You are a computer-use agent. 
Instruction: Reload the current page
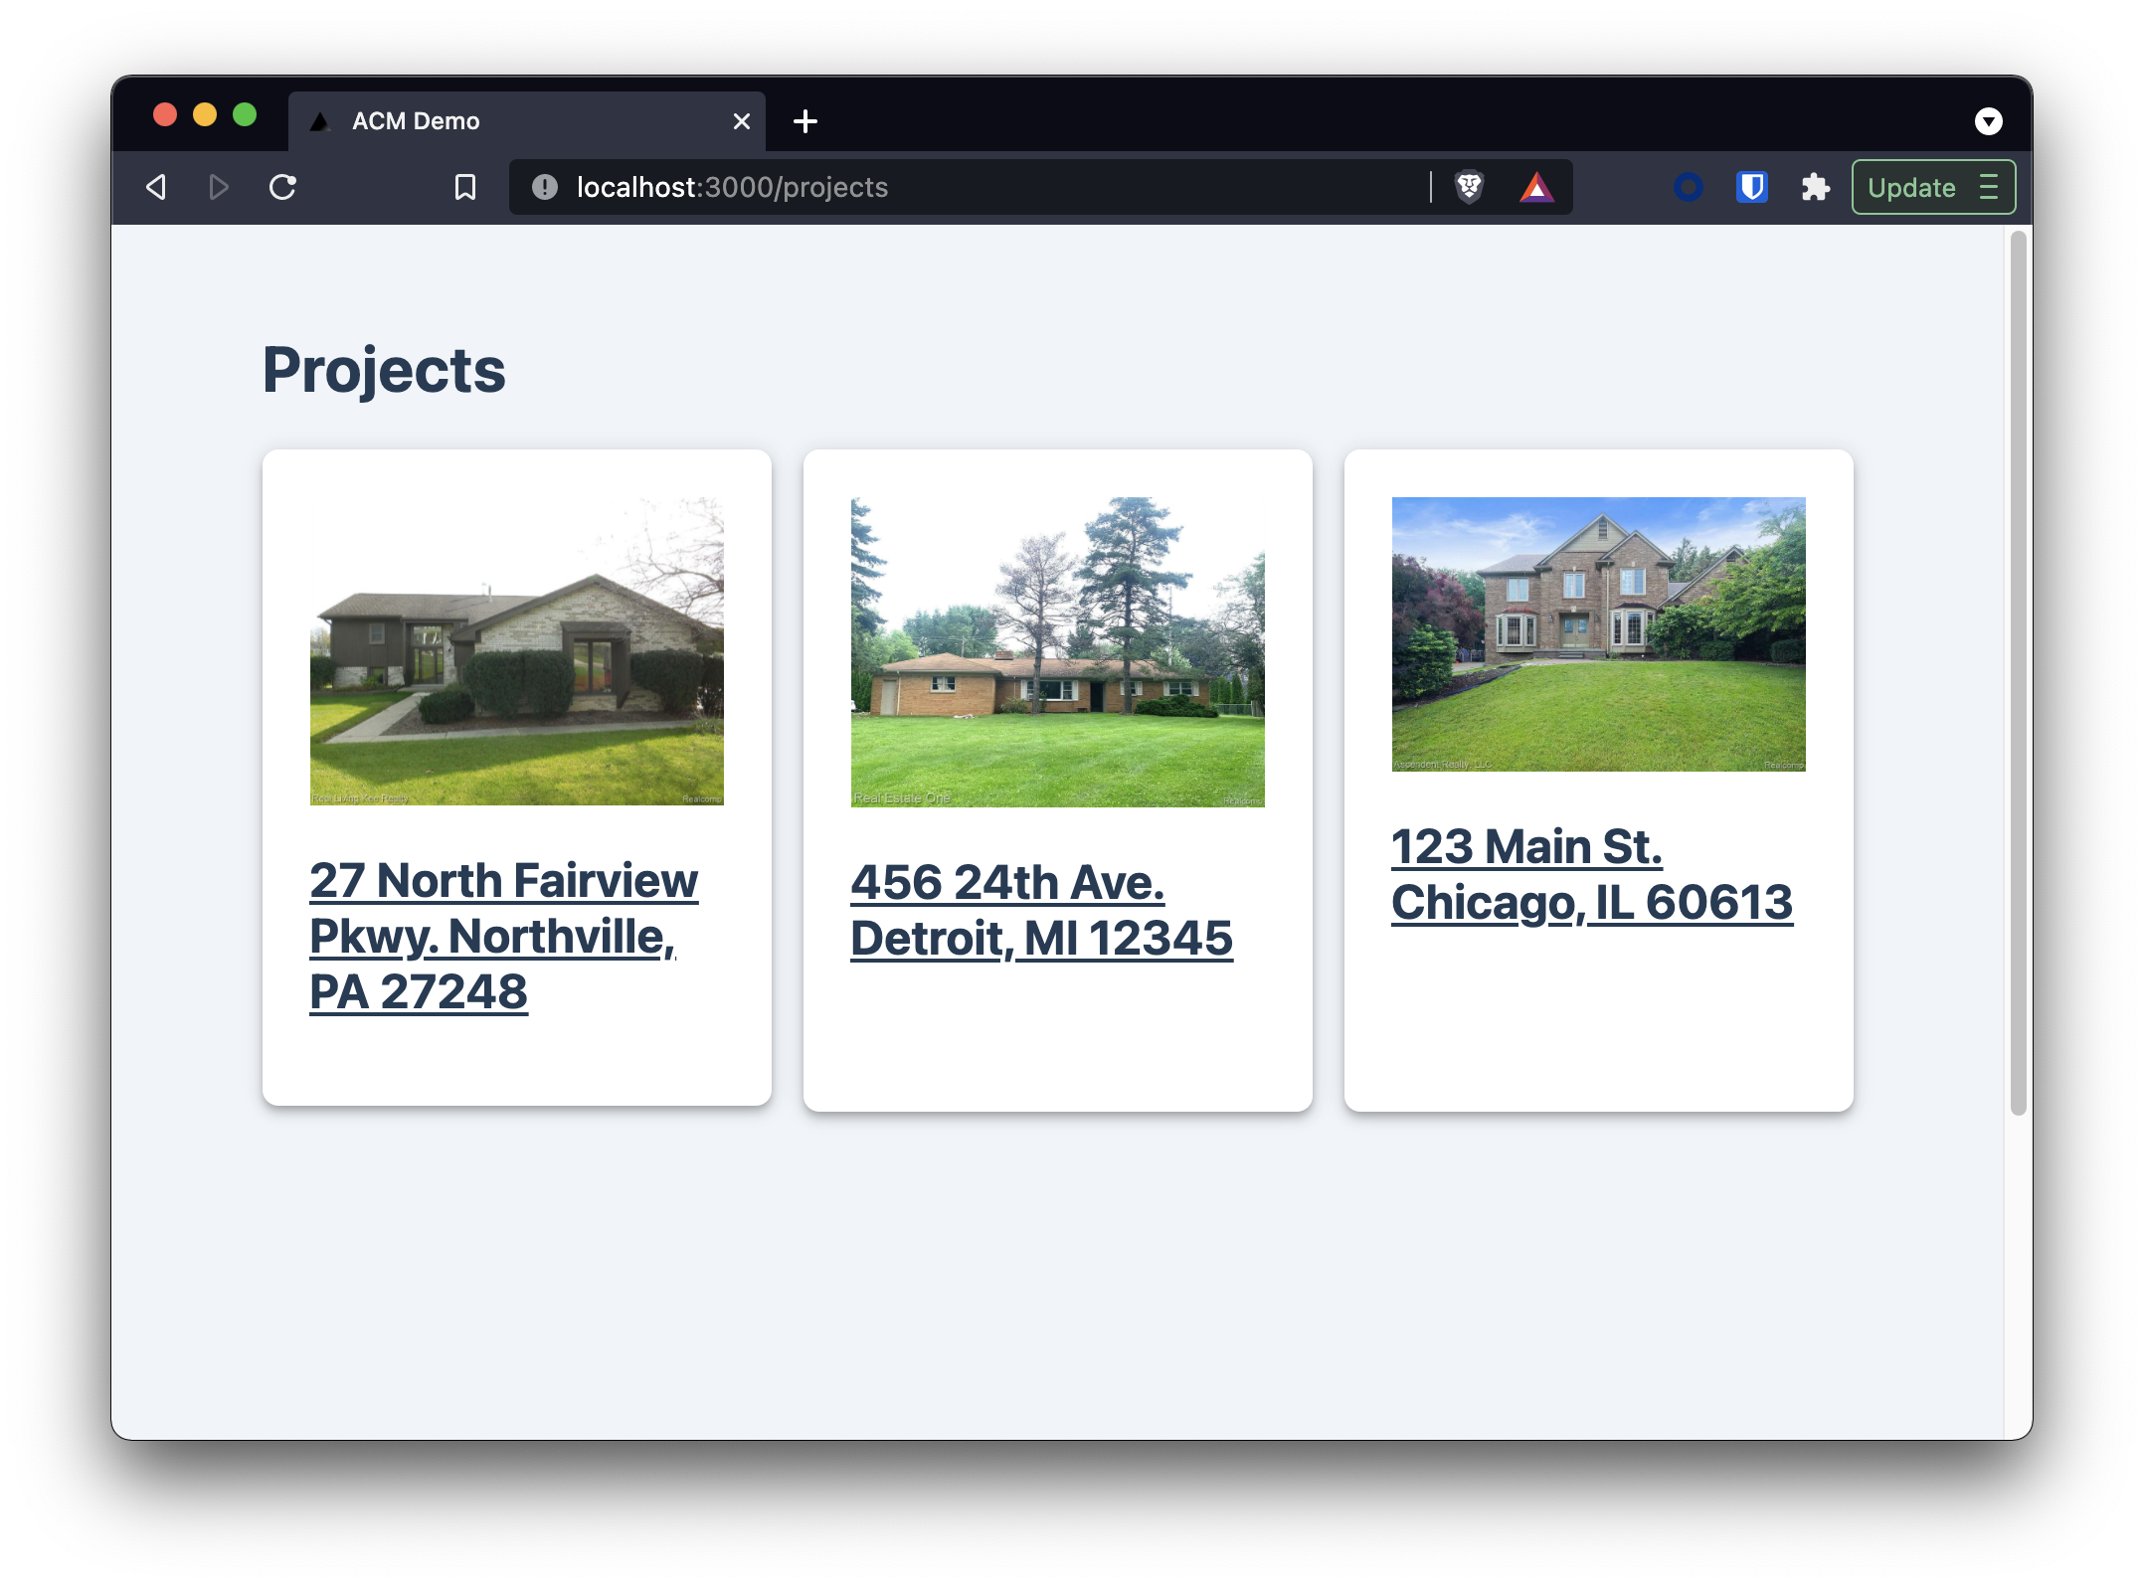coord(283,187)
